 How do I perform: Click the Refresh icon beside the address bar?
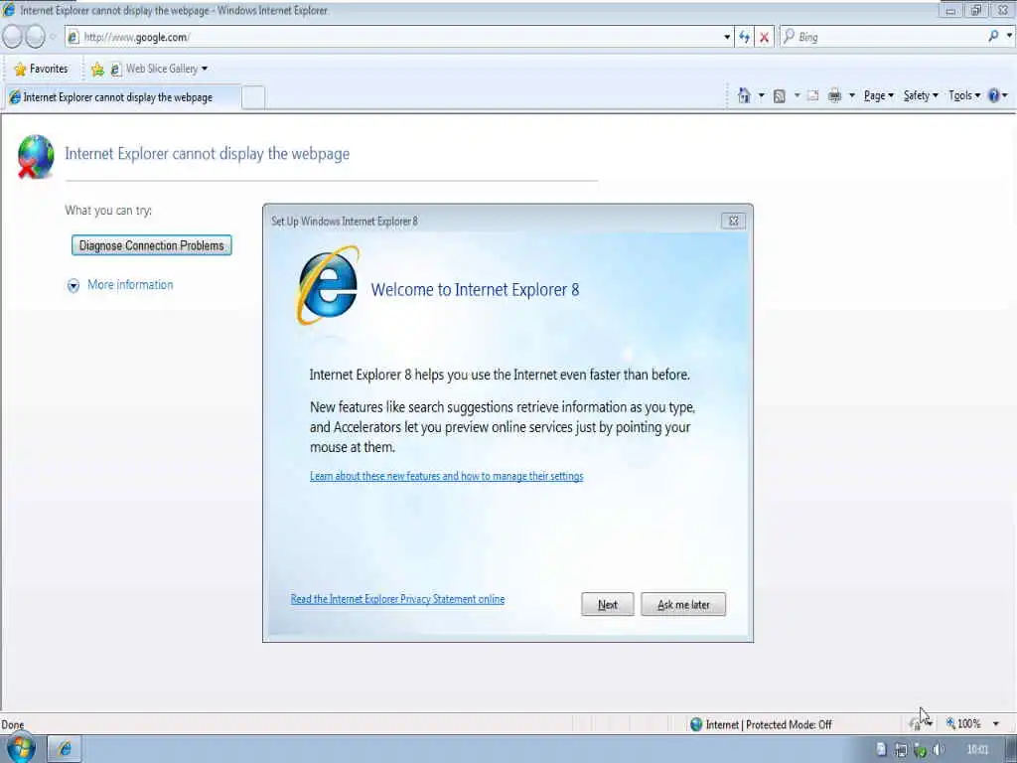tap(745, 37)
